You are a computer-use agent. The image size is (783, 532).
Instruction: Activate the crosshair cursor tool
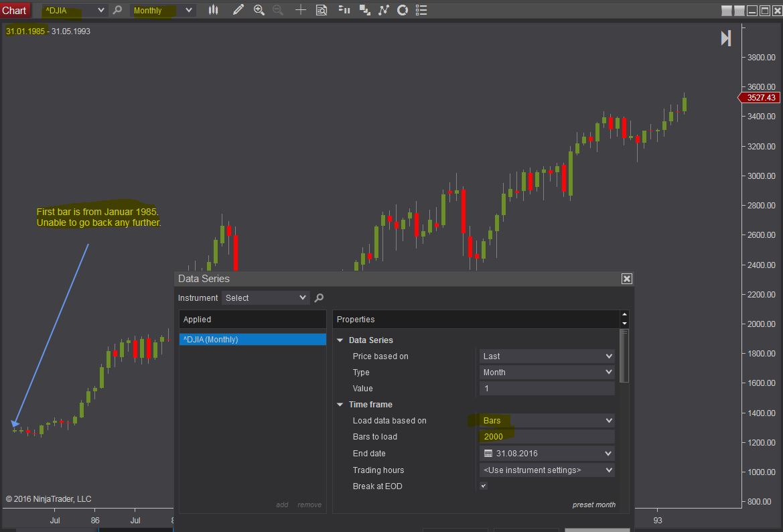coord(300,10)
